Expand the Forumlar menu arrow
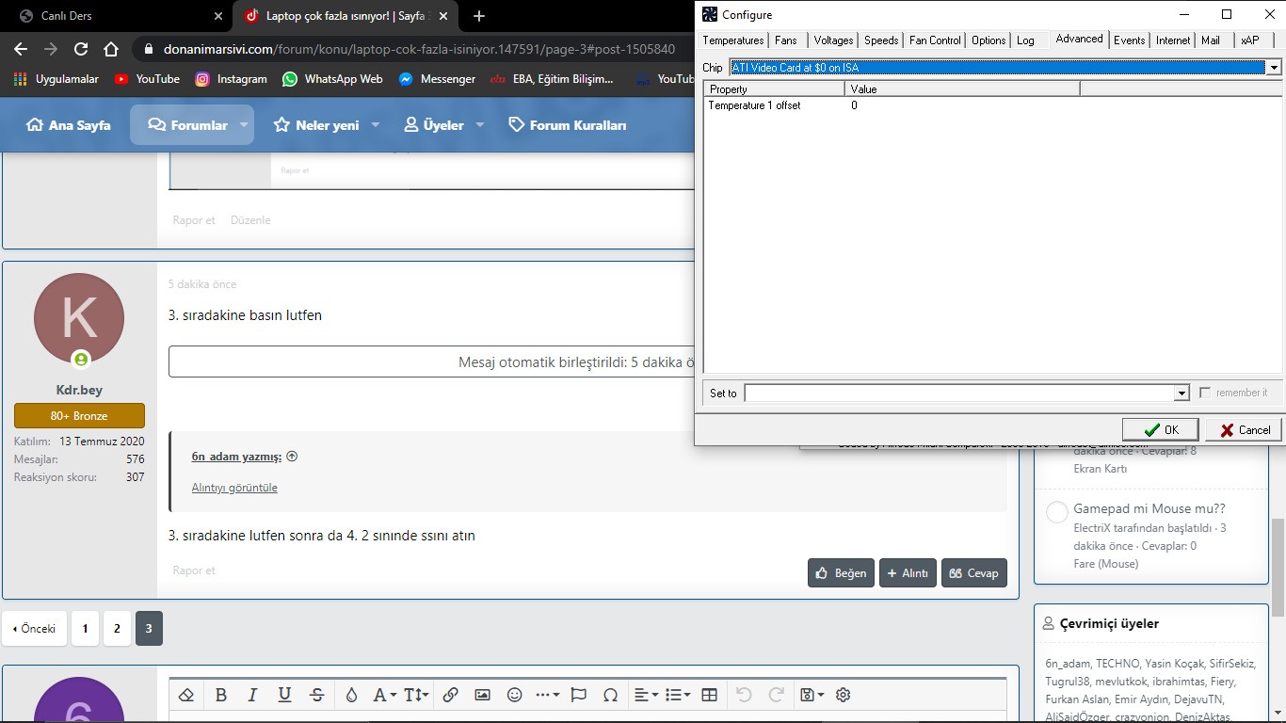 (x=244, y=125)
